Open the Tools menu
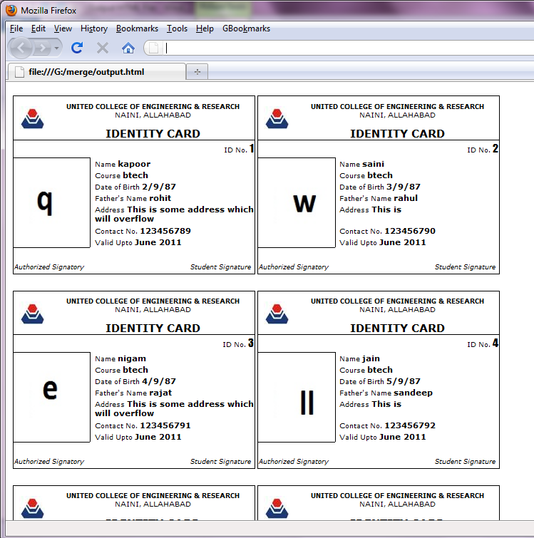The height and width of the screenshot is (538, 534). (x=177, y=29)
